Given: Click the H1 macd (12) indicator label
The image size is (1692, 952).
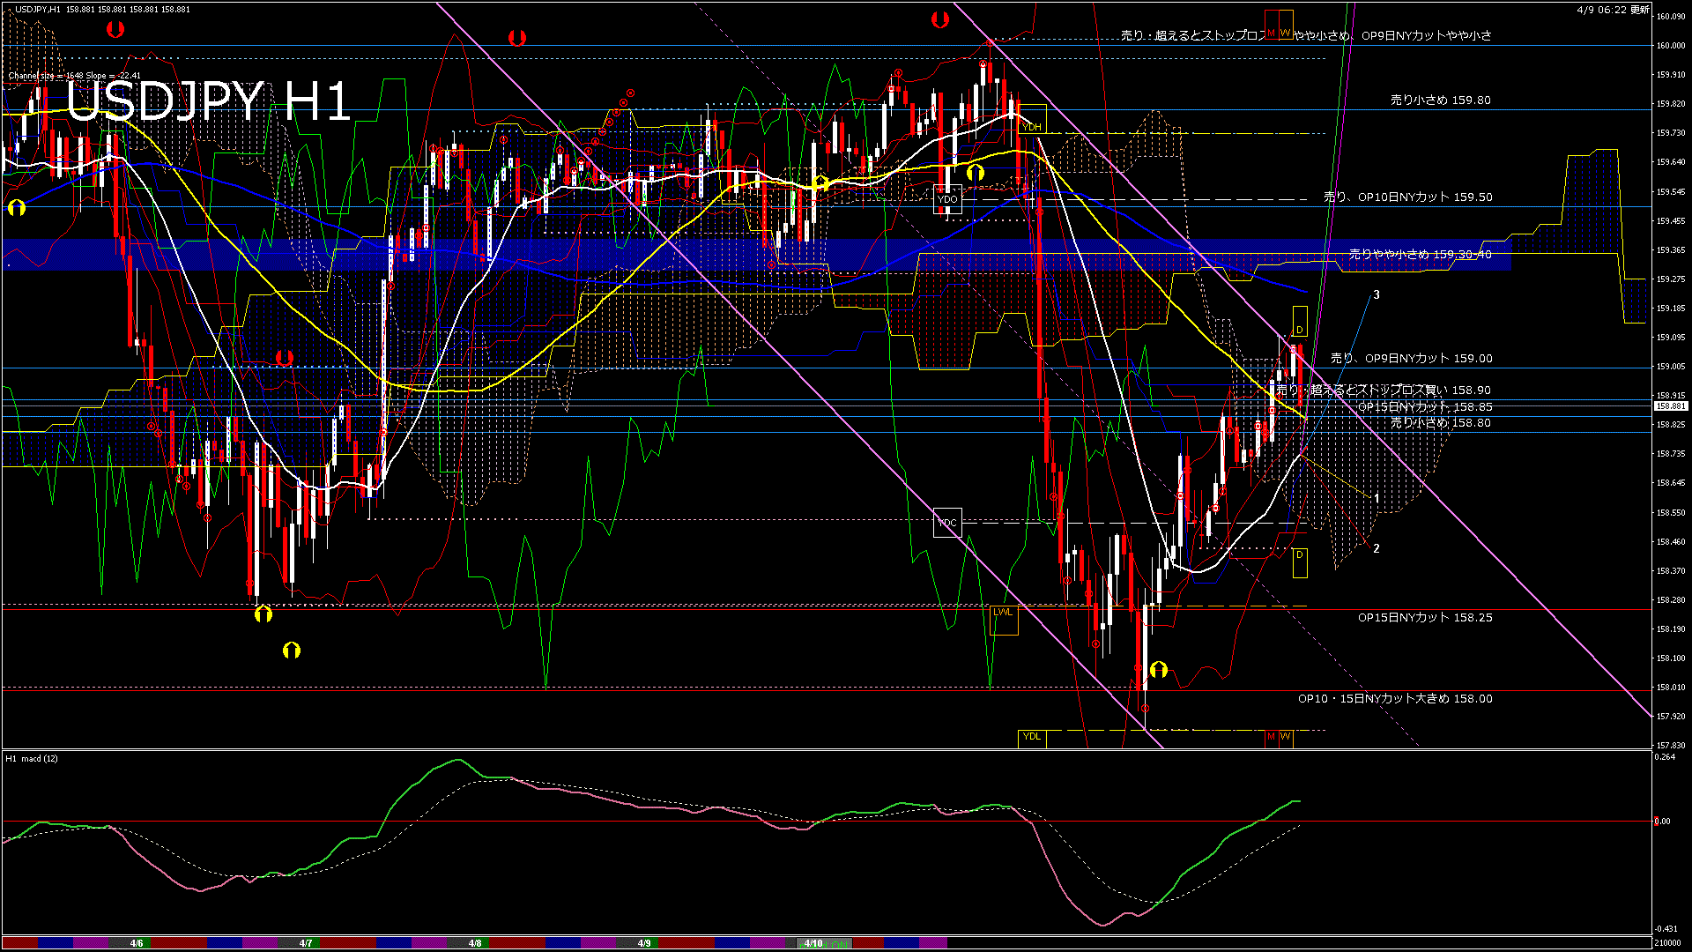Looking at the screenshot, I should (x=31, y=758).
